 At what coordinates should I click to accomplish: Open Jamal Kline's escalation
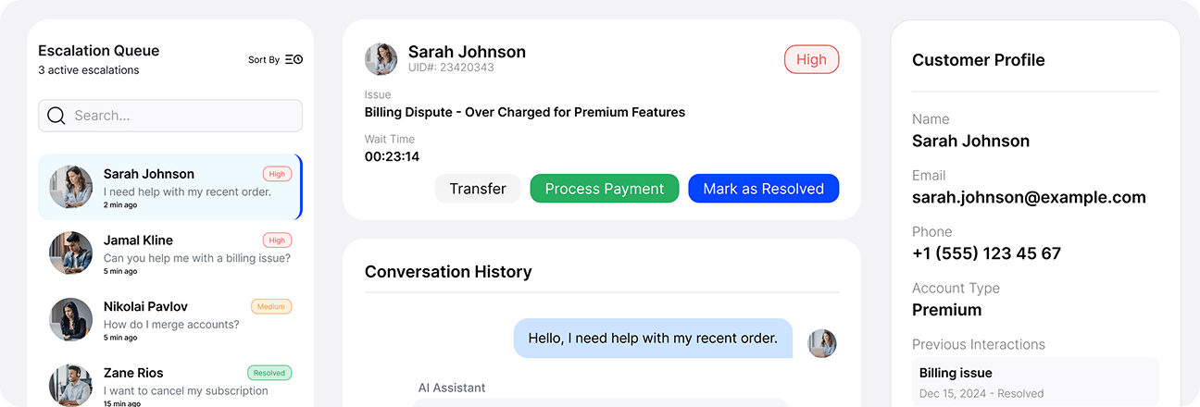pyautogui.click(x=170, y=253)
